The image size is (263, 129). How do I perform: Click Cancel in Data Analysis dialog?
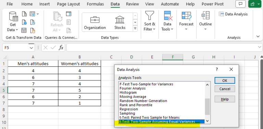[225, 89]
